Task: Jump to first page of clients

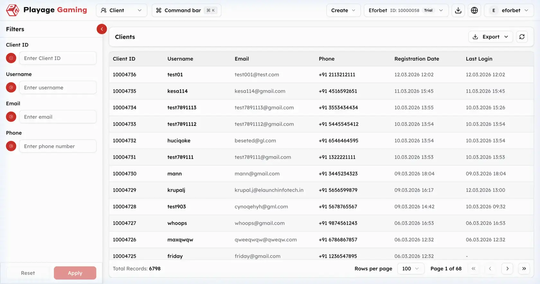Action: pos(473,269)
